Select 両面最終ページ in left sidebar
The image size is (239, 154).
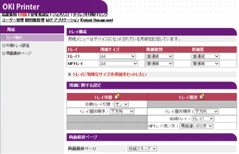coord(19,53)
